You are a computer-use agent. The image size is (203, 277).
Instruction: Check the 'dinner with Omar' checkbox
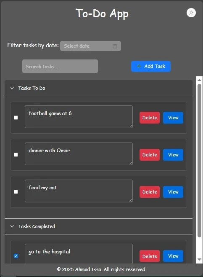tap(16, 155)
